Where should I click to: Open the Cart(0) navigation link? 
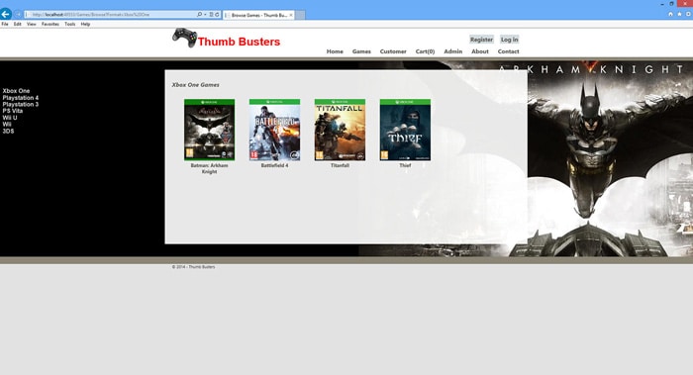(x=425, y=51)
